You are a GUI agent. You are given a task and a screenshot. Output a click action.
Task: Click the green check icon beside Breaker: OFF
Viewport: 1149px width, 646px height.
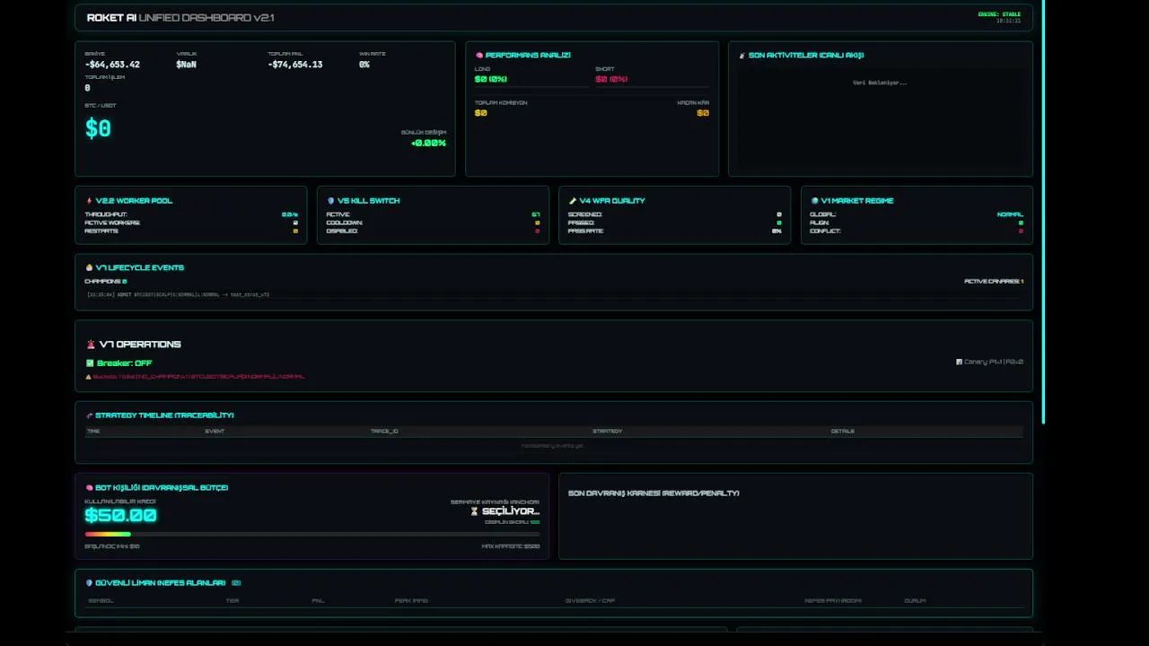point(90,363)
